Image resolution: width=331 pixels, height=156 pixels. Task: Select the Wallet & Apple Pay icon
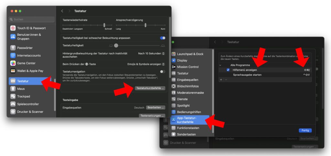13,71
